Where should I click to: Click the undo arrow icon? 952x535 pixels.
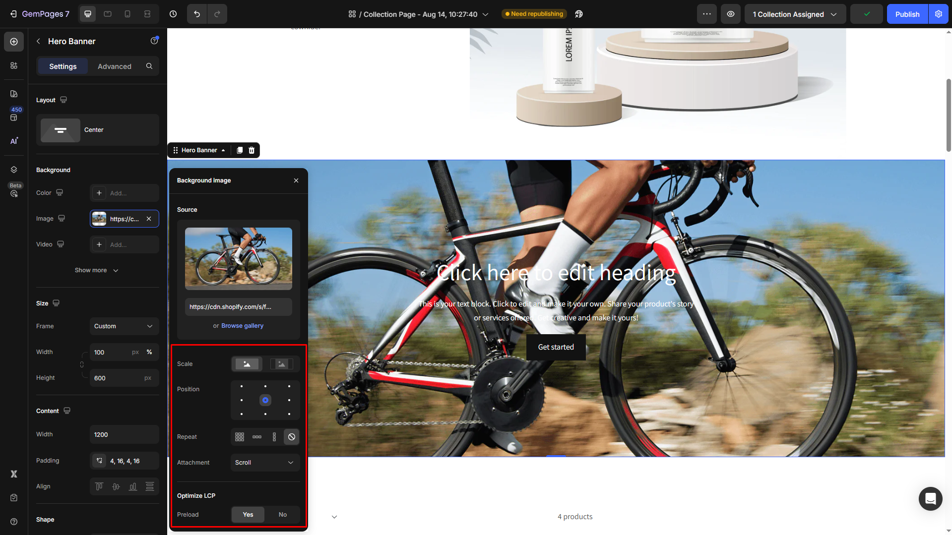coord(197,14)
